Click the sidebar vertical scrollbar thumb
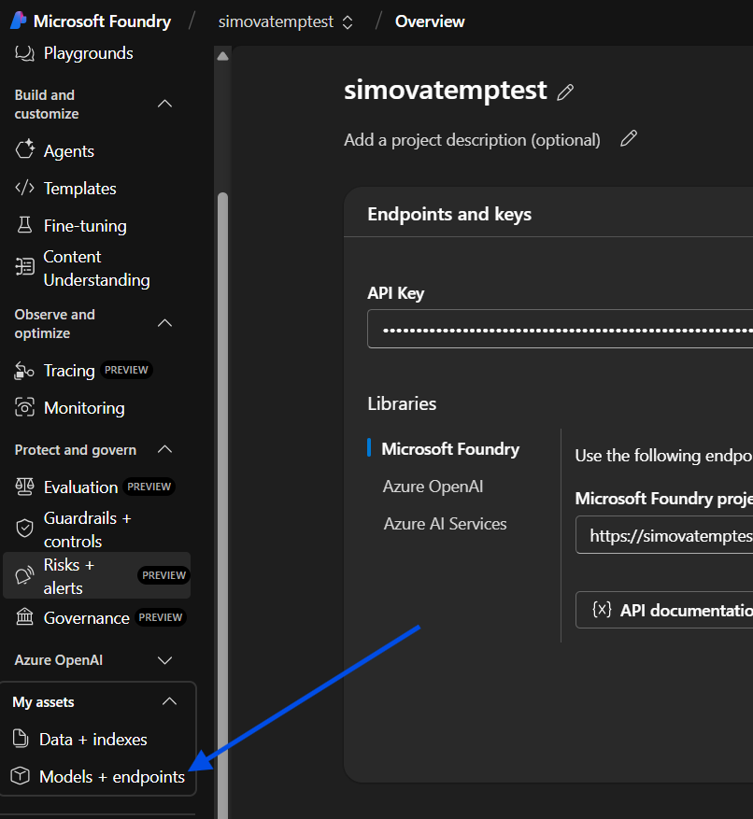753x819 pixels. coord(222,505)
